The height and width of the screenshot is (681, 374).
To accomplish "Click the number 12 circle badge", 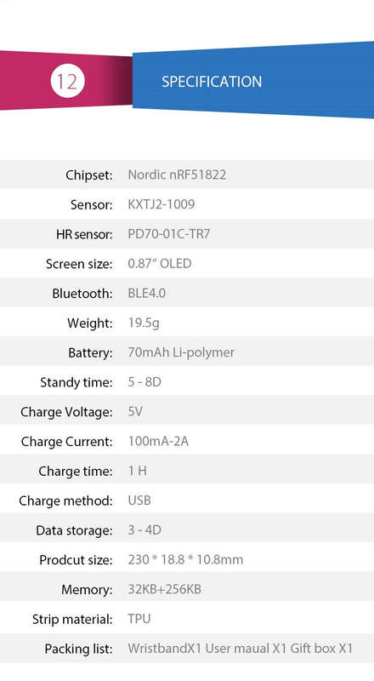I will [x=67, y=81].
